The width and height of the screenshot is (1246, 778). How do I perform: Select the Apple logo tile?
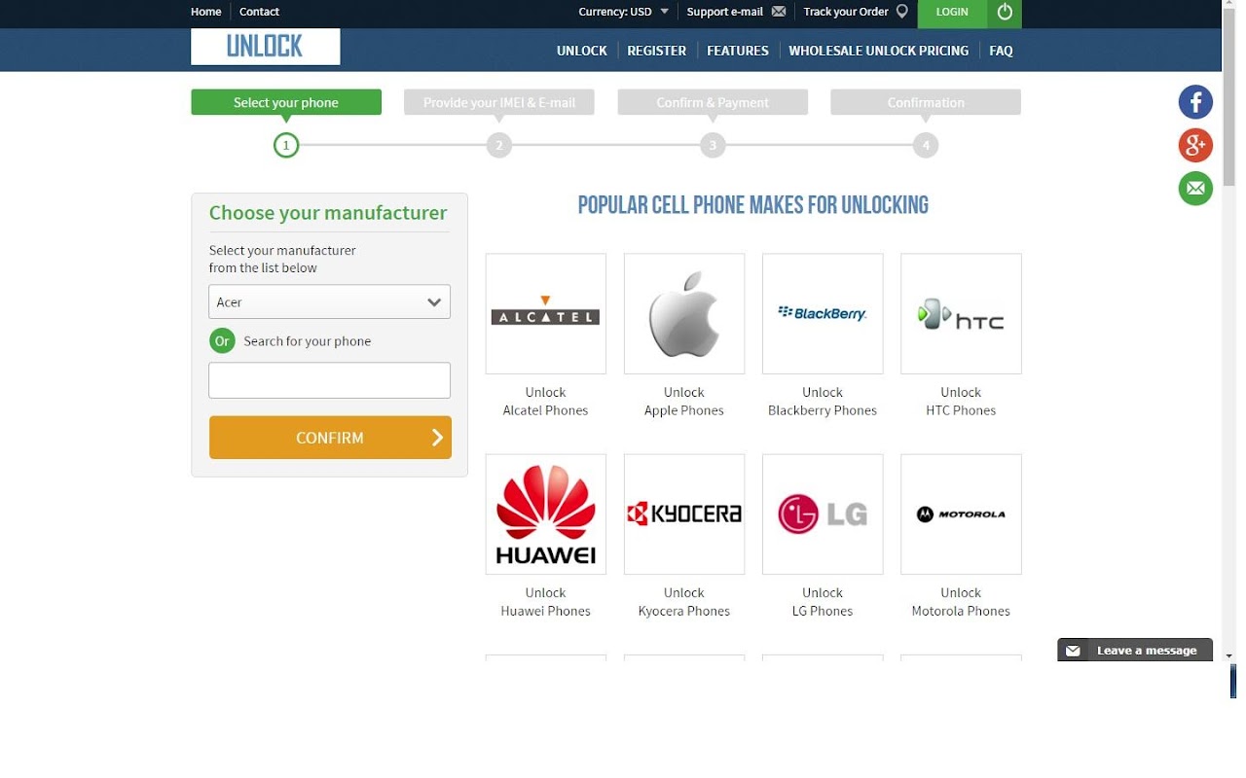684,313
